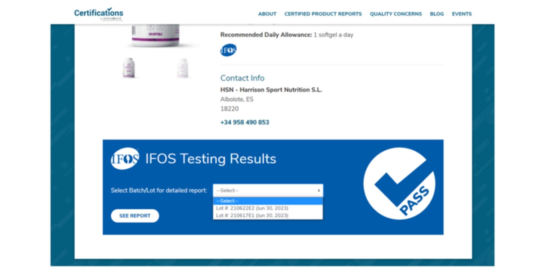Click the IFOS logo in the results banner
This screenshot has height=270, width=540.
[x=124, y=158]
